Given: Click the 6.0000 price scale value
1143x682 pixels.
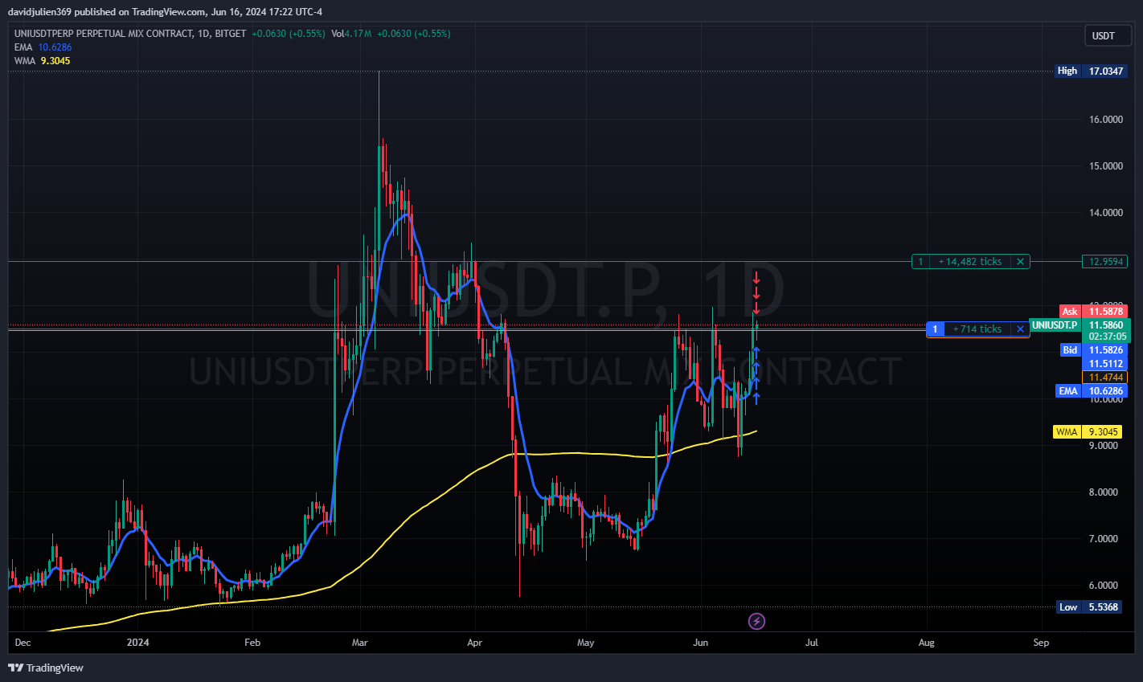Looking at the screenshot, I should coord(1103,585).
